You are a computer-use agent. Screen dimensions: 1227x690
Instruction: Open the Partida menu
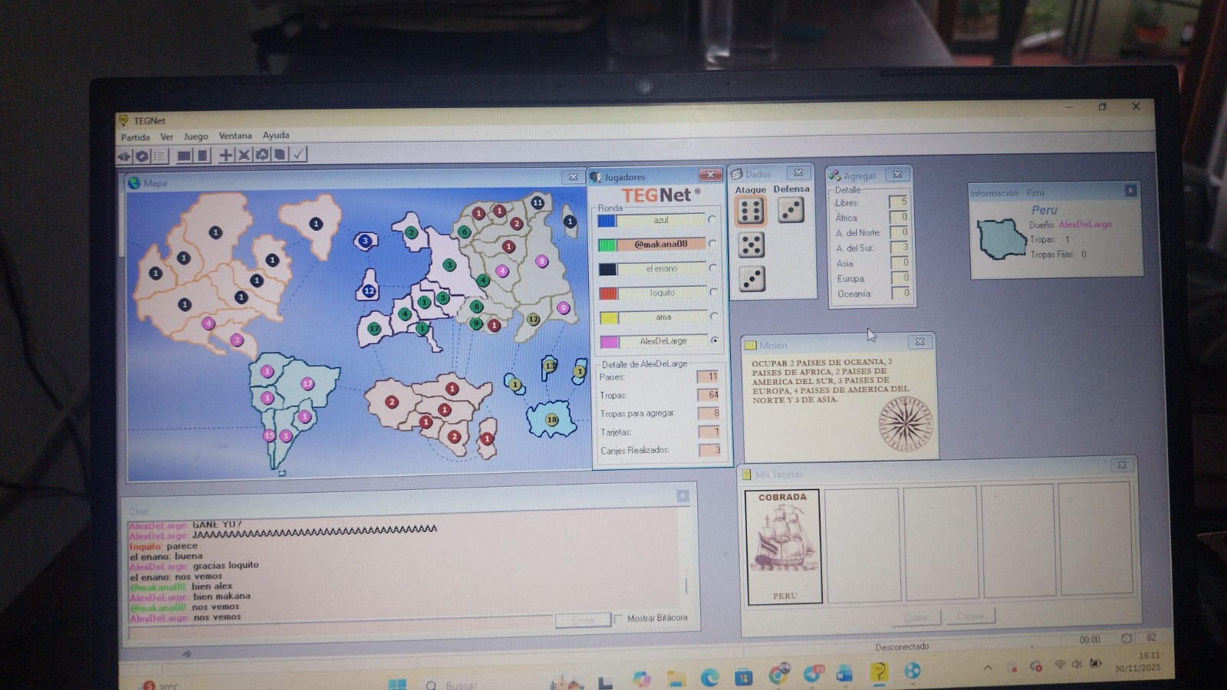pyautogui.click(x=135, y=137)
